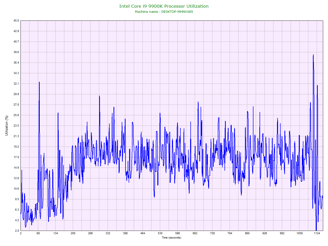Viewport: 328px width, 246px height.
Task: Click the 17.0 utilization axis value
Action: point(16,157)
